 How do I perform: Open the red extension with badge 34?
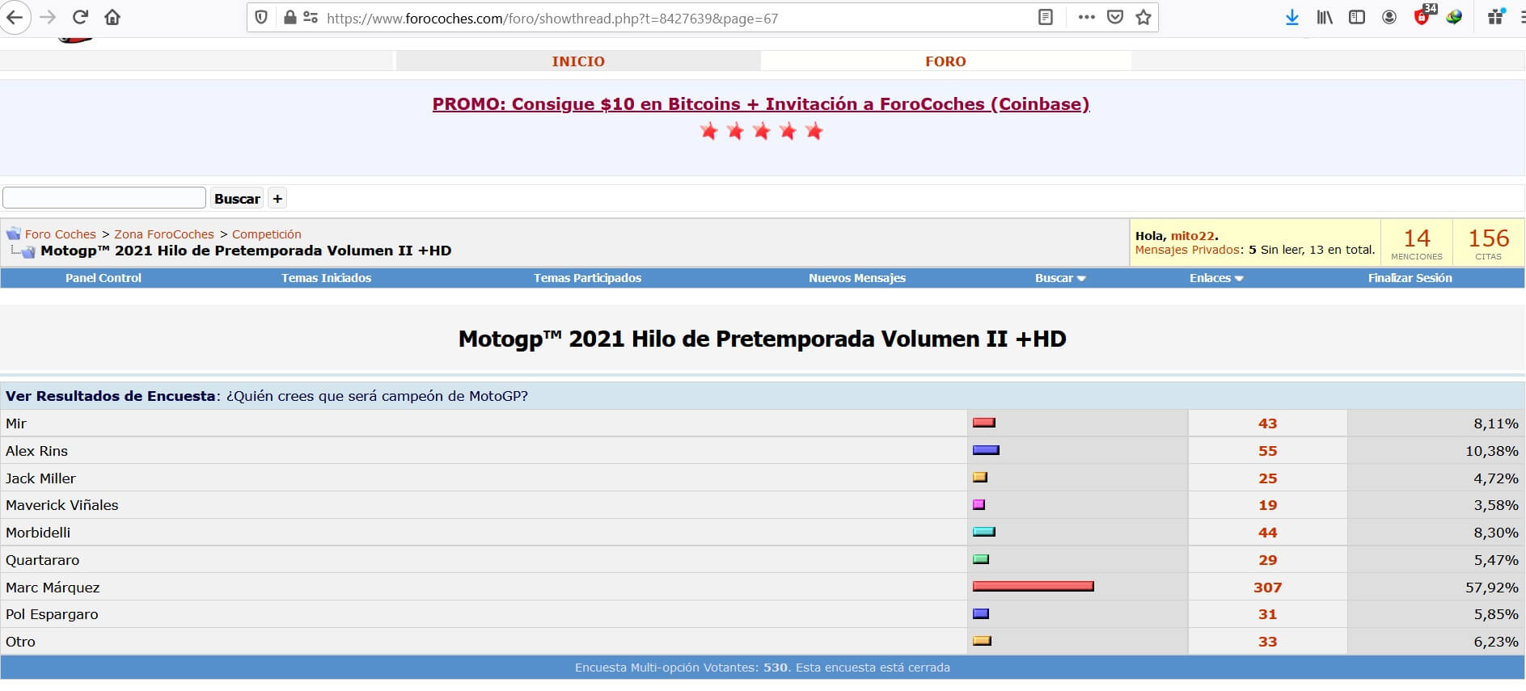(x=1422, y=15)
